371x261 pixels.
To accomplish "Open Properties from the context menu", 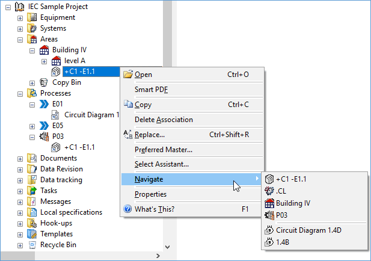I will point(150,194).
